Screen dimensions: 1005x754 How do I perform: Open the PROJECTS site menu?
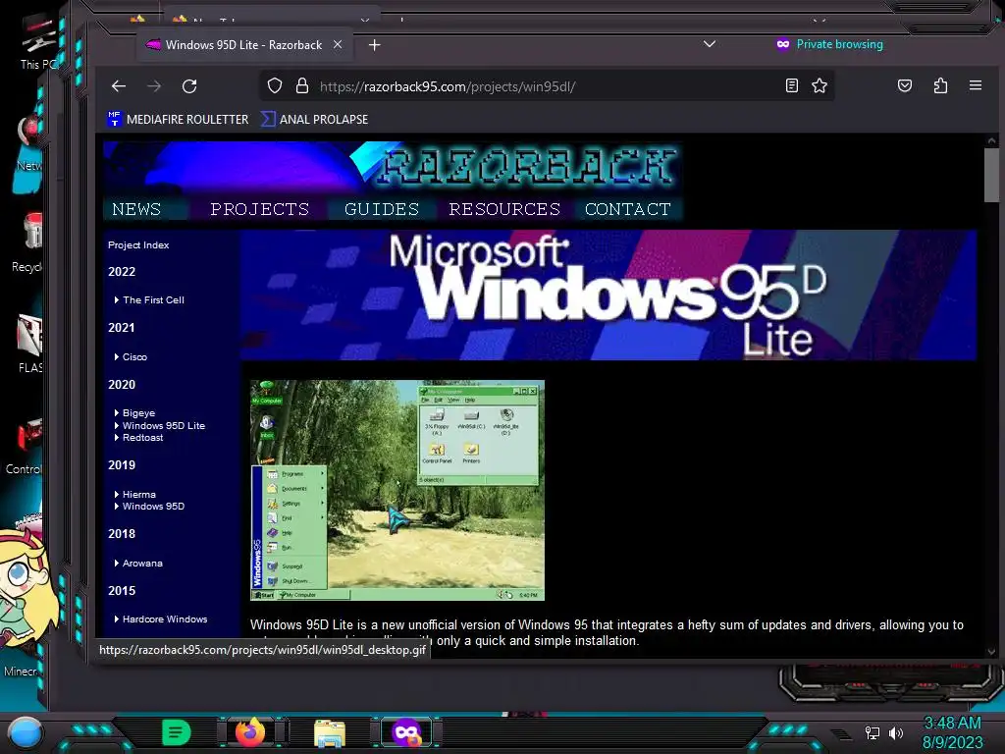pyautogui.click(x=259, y=209)
